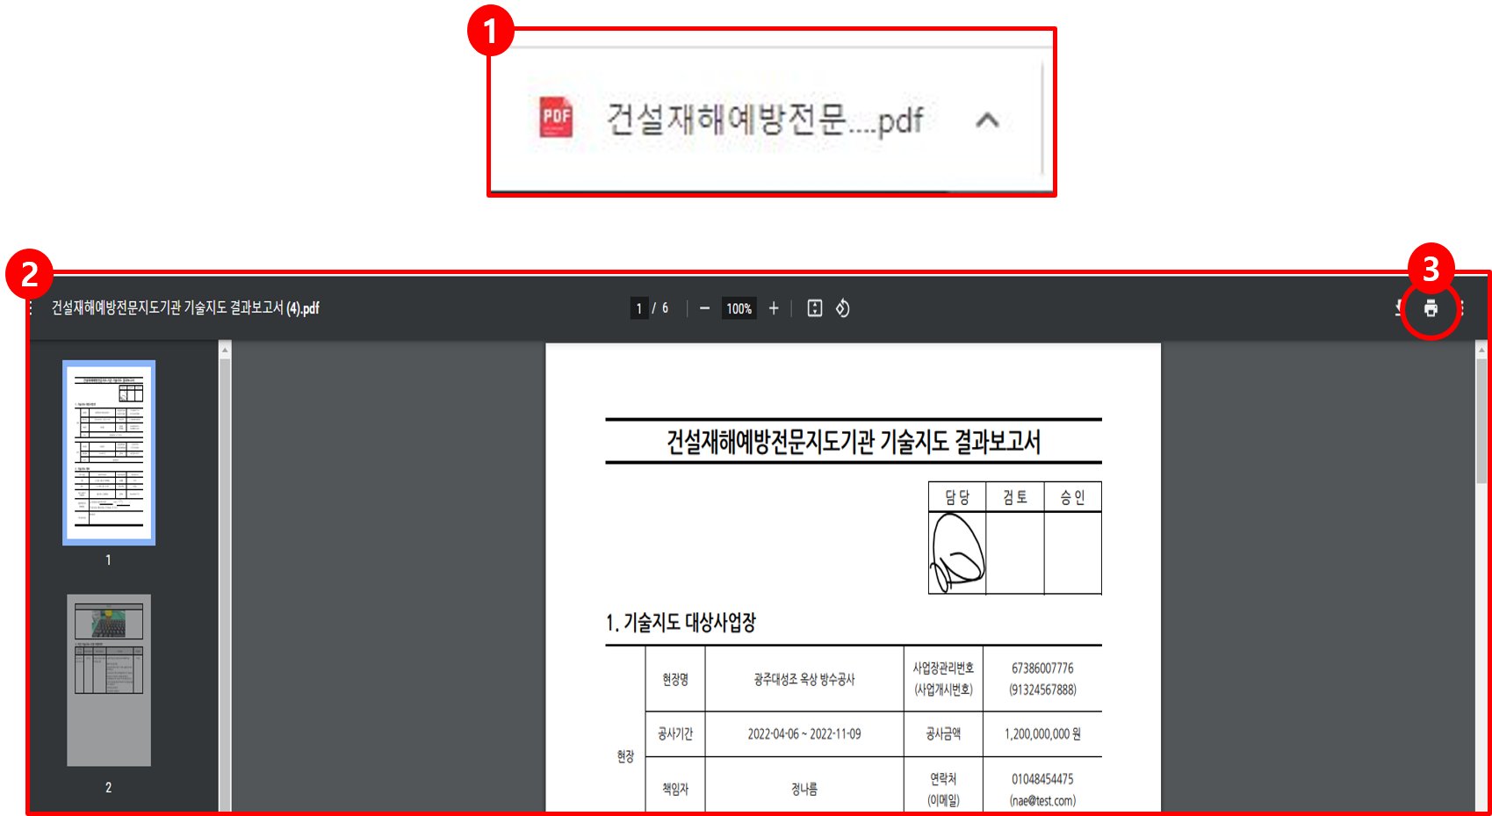
Task: Click the nae@test.com email text
Action: (1042, 800)
